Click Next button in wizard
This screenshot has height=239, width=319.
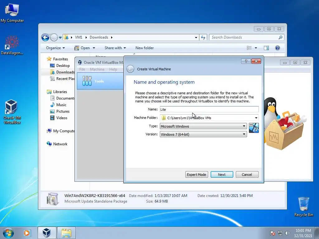[222, 175]
